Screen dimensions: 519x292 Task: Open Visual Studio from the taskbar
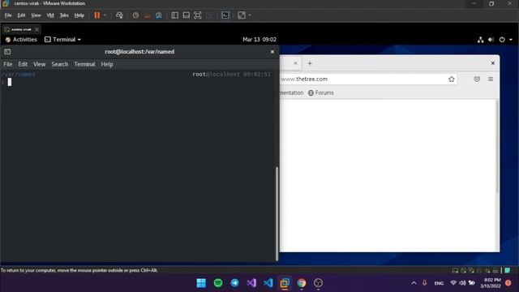[x=251, y=283]
